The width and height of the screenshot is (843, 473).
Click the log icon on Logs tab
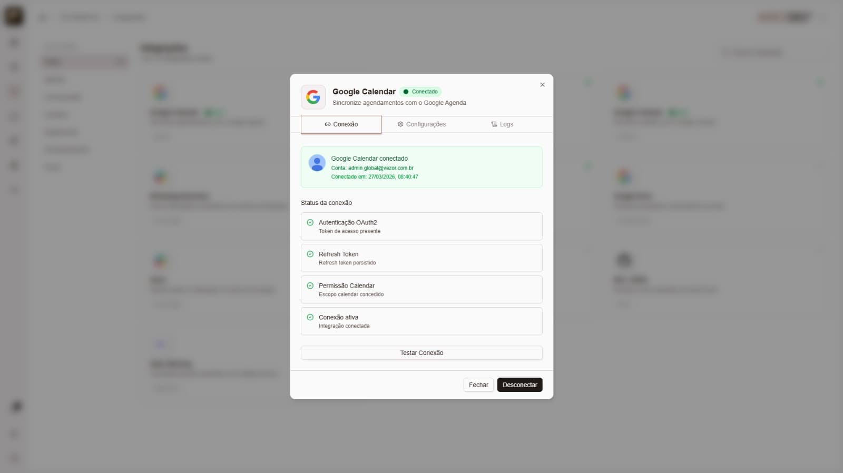[x=494, y=124]
